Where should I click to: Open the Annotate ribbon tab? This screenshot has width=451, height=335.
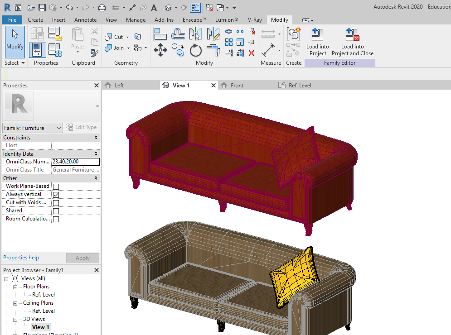click(85, 20)
